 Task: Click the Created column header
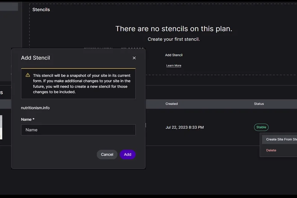tap(172, 104)
